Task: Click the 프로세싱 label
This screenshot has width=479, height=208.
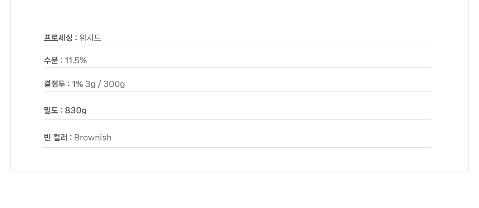Action: 58,38
